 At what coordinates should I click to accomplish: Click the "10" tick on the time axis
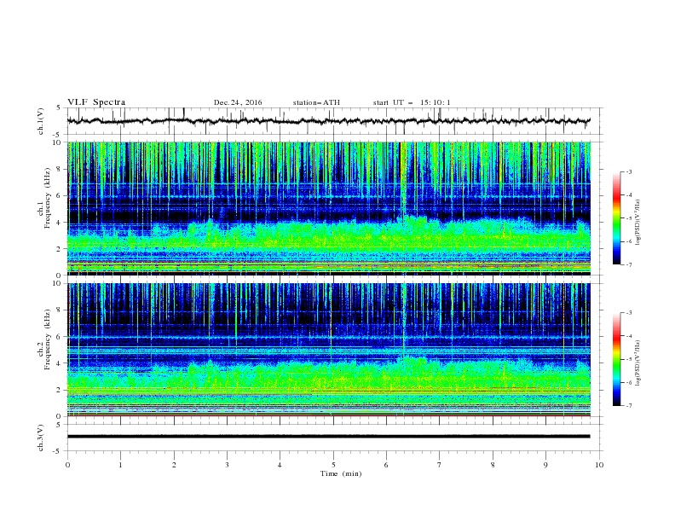tap(599, 465)
